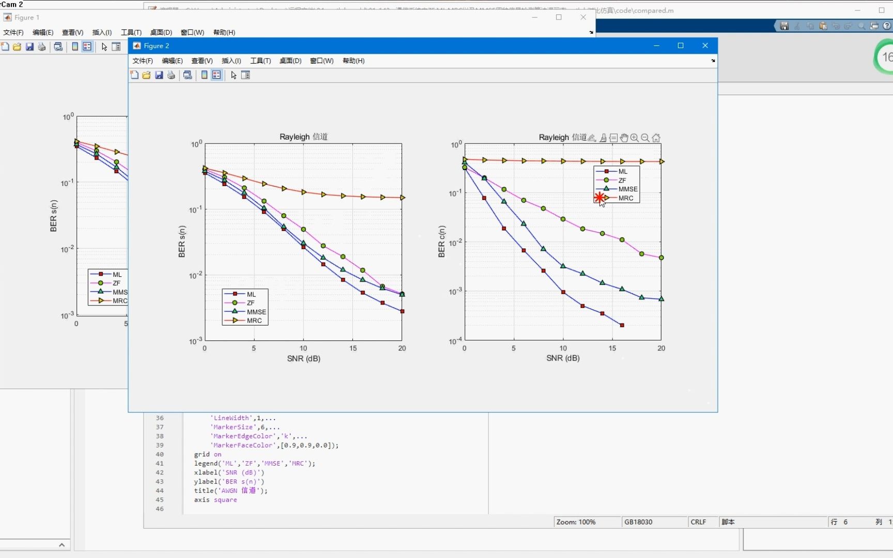Screen dimensions: 893x558
Task: Click code line 45 'axis square'
Action: tap(215, 500)
